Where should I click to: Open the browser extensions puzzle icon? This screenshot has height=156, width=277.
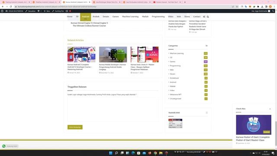point(258,6)
